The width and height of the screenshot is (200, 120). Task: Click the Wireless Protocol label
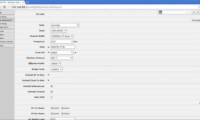click(x=36, y=58)
